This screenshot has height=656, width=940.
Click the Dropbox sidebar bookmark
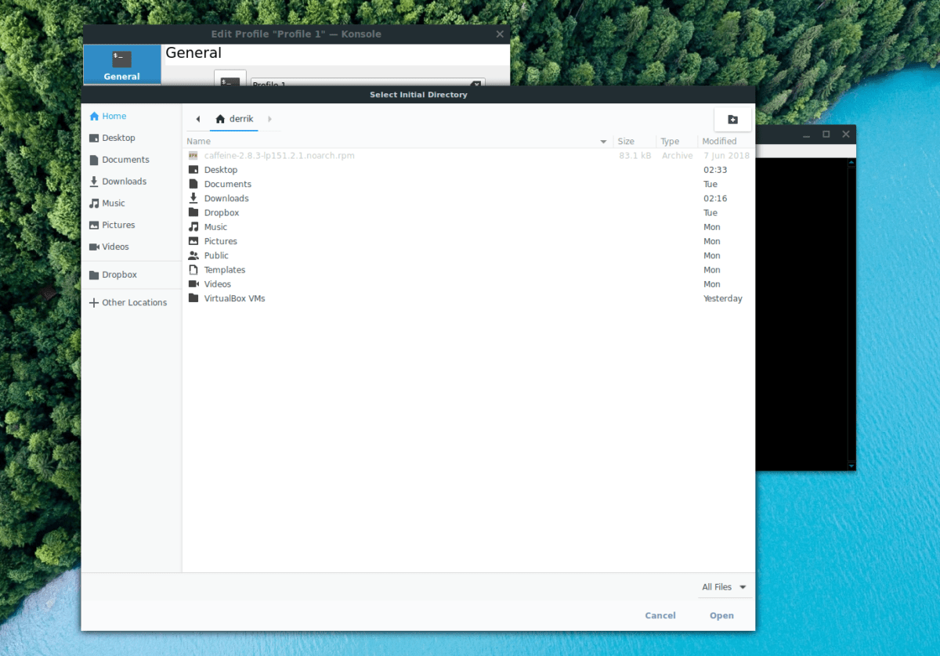[119, 275]
